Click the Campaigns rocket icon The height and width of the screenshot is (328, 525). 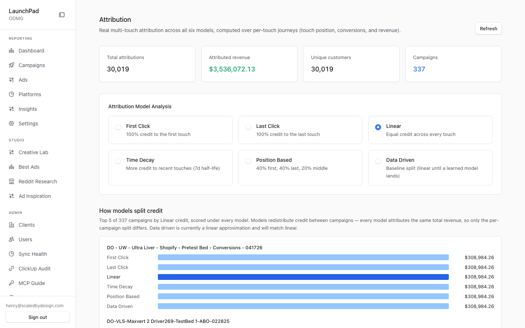12,65
